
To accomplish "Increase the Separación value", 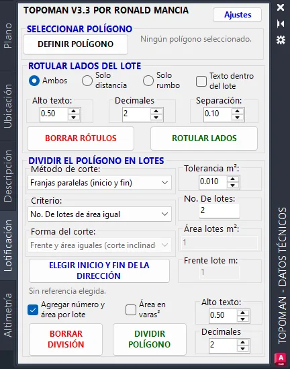I will tap(238, 111).
